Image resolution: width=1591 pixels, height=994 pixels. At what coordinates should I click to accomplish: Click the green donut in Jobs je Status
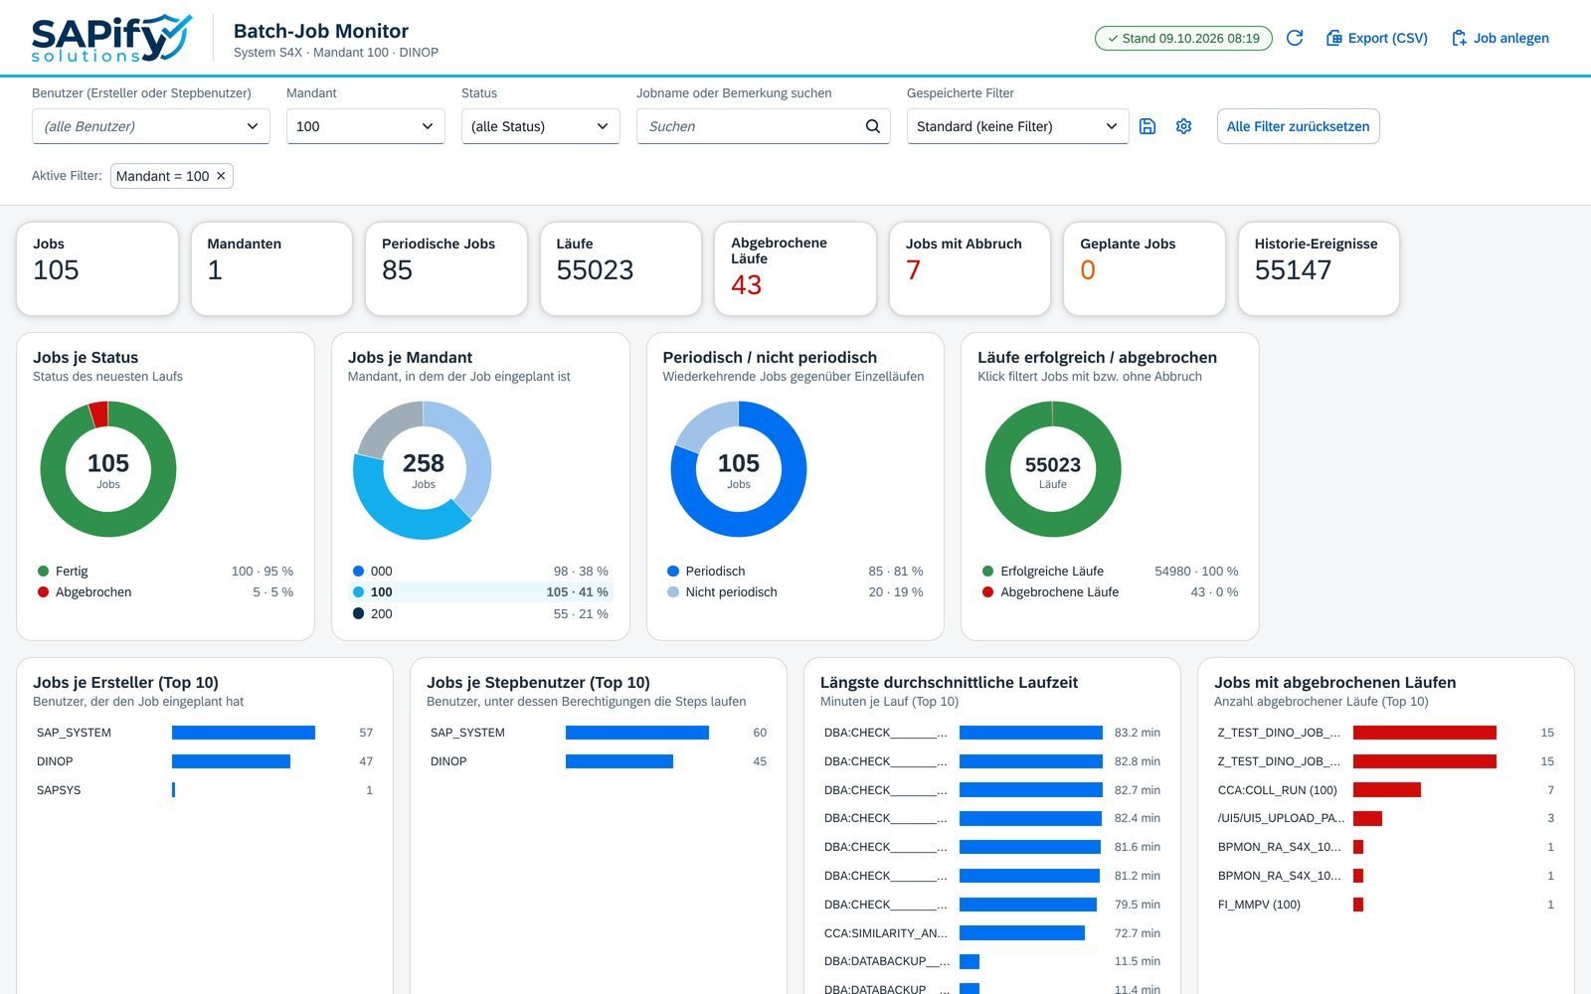(108, 525)
